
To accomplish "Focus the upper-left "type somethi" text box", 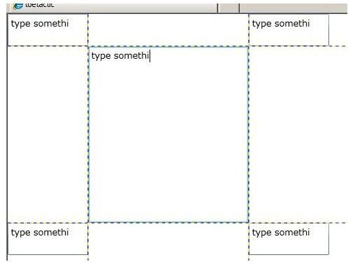I will click(48, 30).
